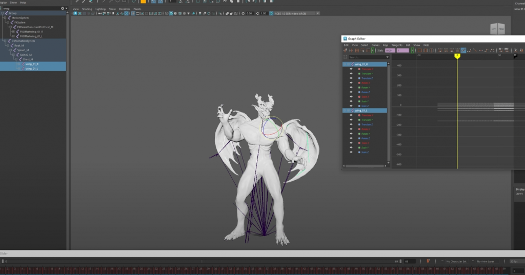Apply Auto tangents in Graph Editor toolbar
This screenshot has width=525, height=275.
pos(440,50)
